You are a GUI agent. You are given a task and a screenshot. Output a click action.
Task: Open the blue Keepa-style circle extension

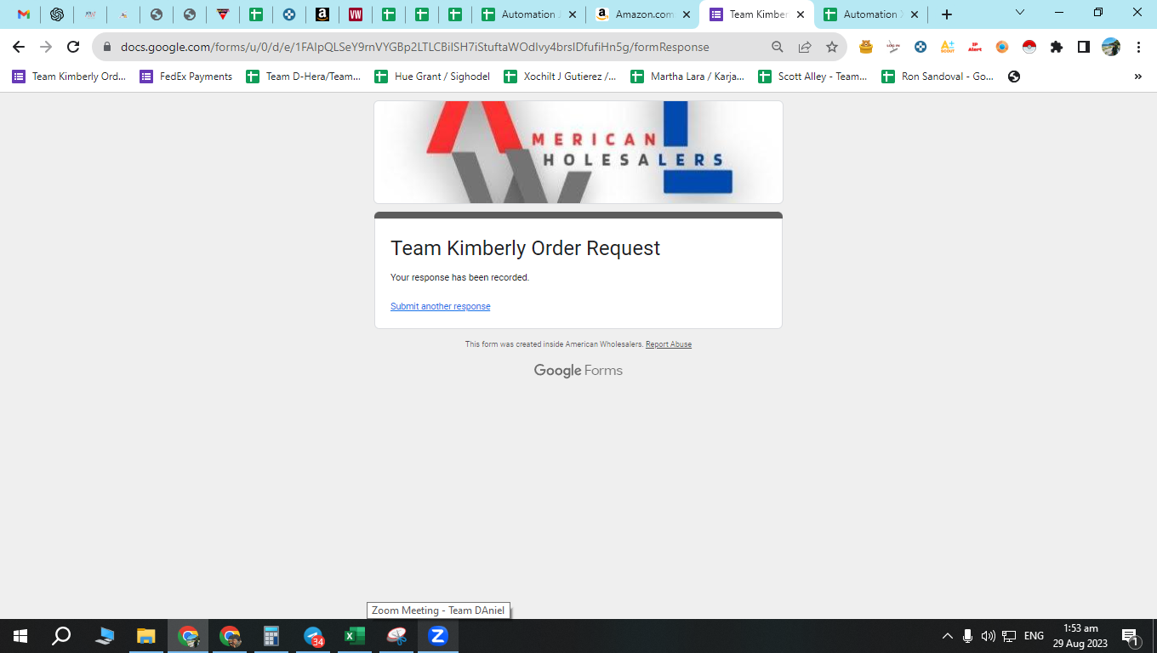pyautogui.click(x=920, y=48)
